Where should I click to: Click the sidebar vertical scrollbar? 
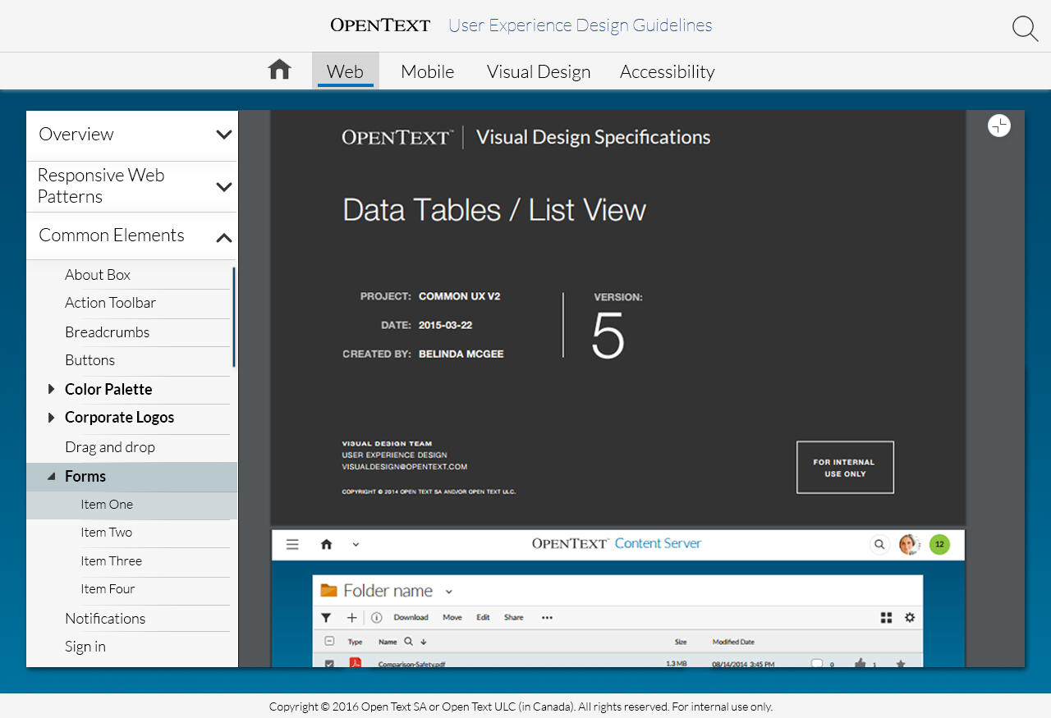click(234, 317)
